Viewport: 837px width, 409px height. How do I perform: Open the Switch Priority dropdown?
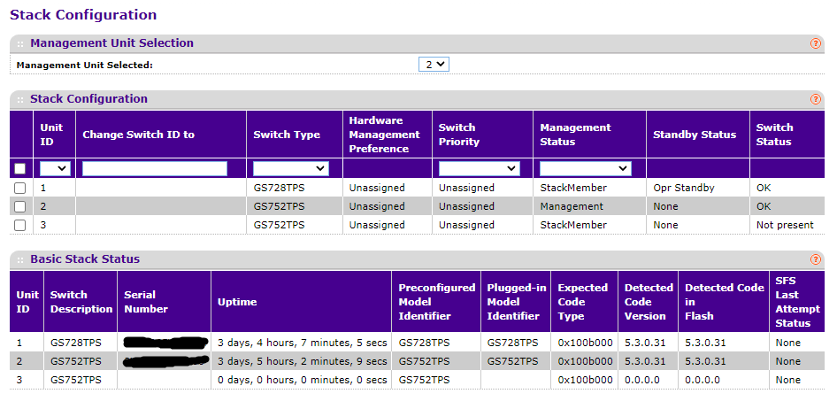479,168
